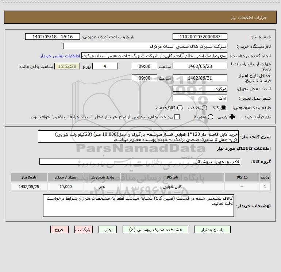Toggle the اسناد خزانه اسلامی payment checkbox
Screen dimensions: 281x272
click(x=177, y=117)
